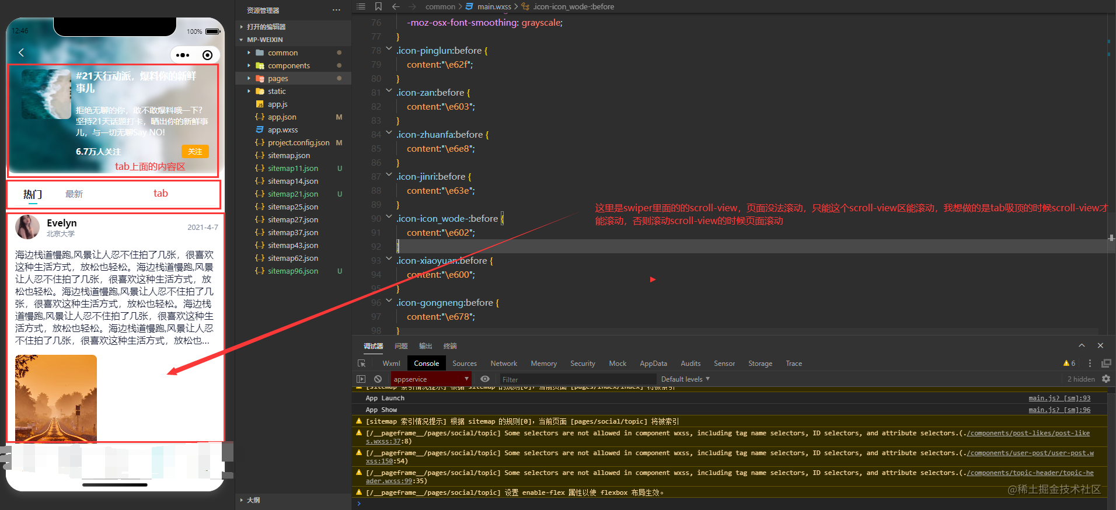Click the app.wxss file icon
The height and width of the screenshot is (510, 1116).
(x=260, y=130)
